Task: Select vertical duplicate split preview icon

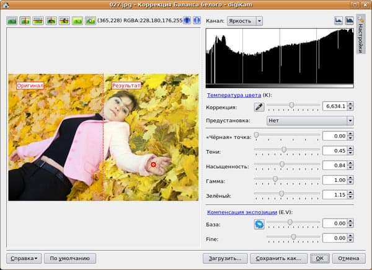Action: click(x=51, y=20)
